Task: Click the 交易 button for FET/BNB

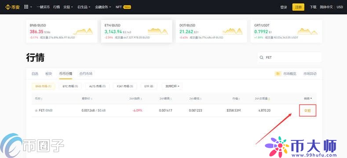Action: [x=307, y=111]
